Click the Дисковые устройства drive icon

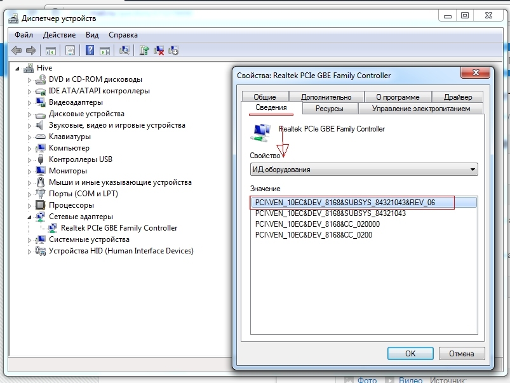[41, 114]
